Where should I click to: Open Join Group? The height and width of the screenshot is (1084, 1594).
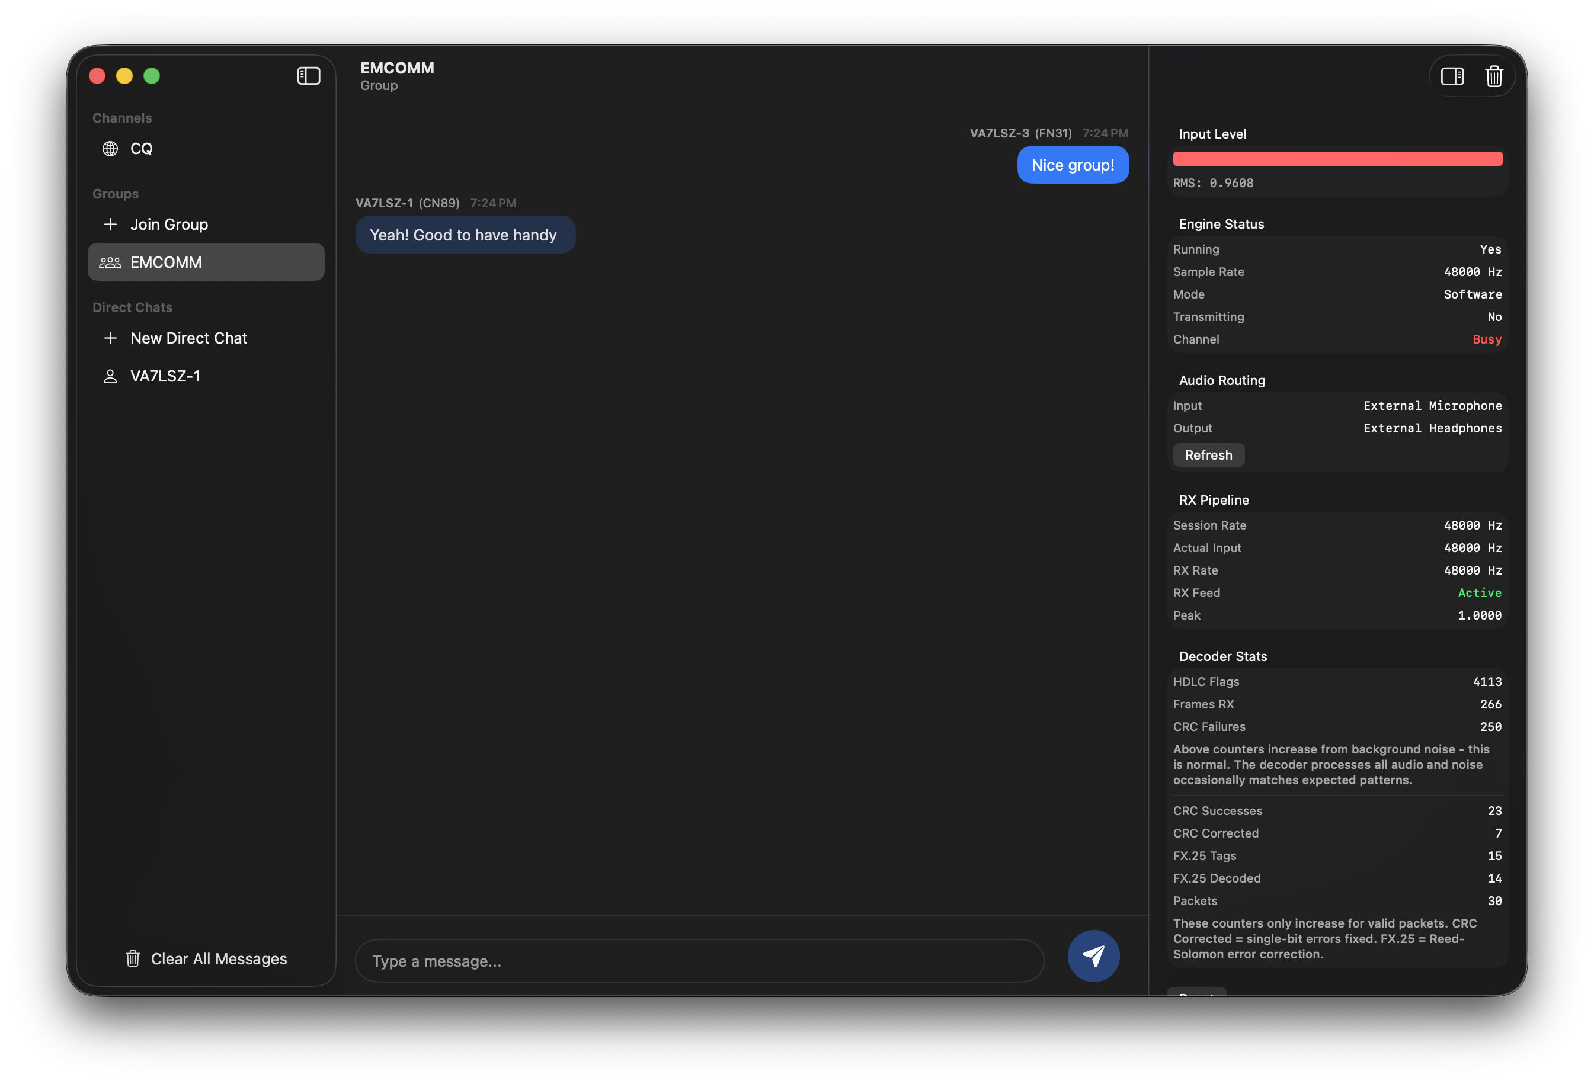169,225
